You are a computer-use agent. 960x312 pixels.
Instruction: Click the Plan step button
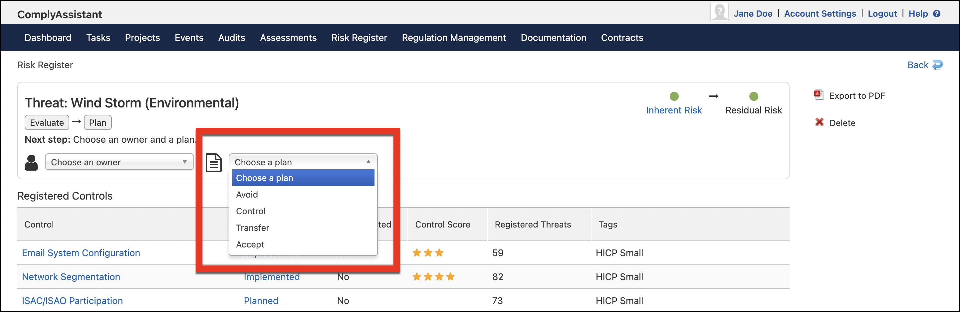tap(98, 122)
